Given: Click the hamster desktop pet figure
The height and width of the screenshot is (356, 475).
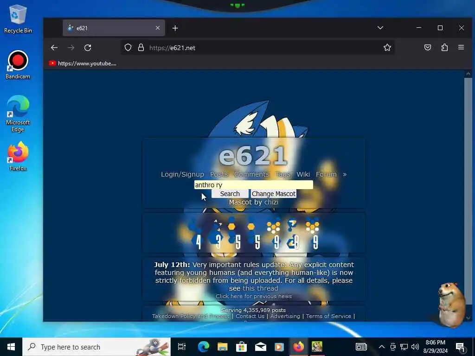Looking at the screenshot, I should tap(451, 304).
